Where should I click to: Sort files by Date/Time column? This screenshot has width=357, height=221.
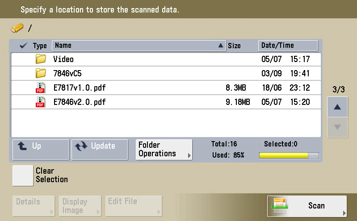(x=288, y=46)
